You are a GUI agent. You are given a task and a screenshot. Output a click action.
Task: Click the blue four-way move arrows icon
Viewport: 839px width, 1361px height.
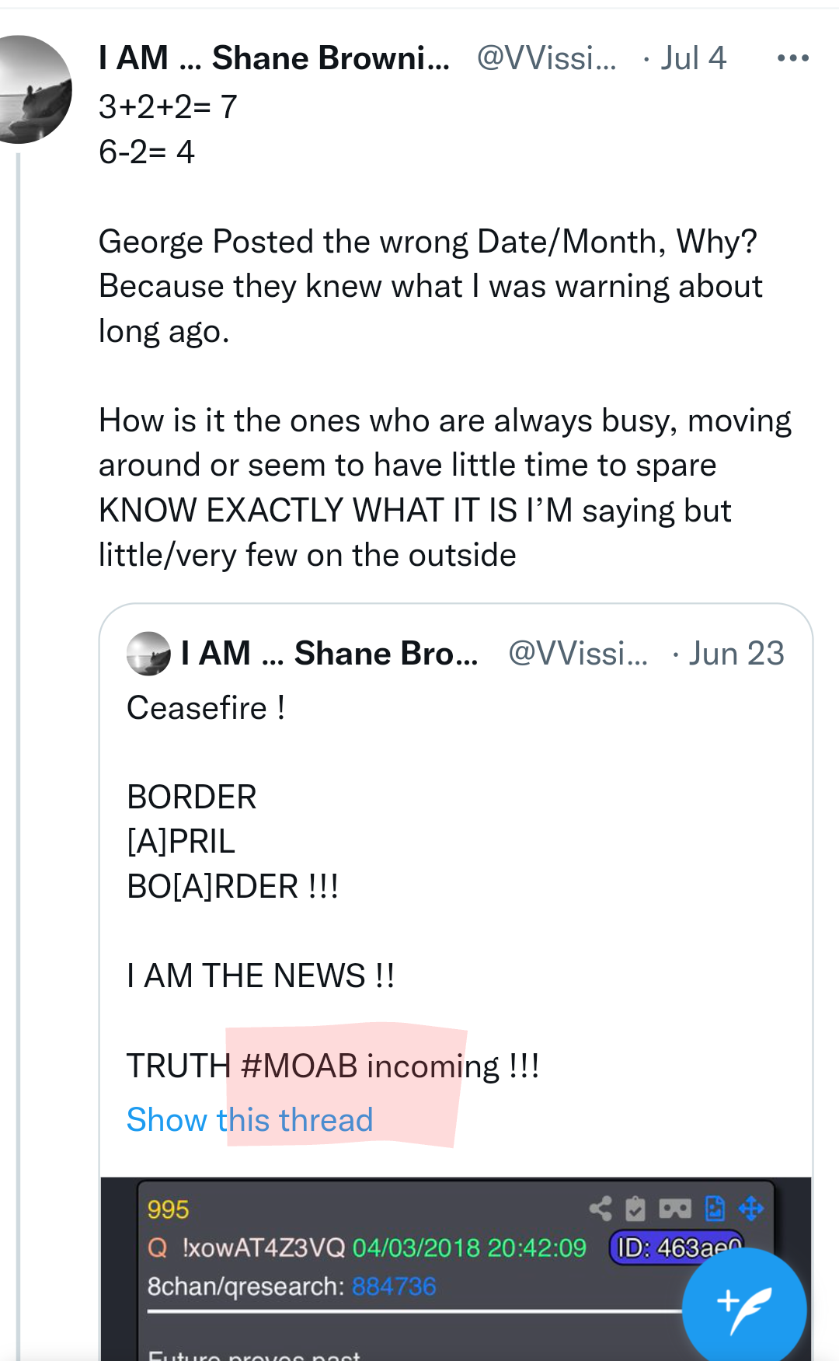coord(751,1209)
